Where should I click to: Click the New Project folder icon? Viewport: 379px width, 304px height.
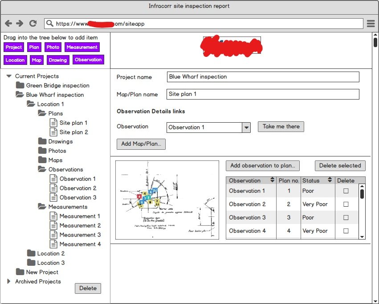pyautogui.click(x=20, y=272)
